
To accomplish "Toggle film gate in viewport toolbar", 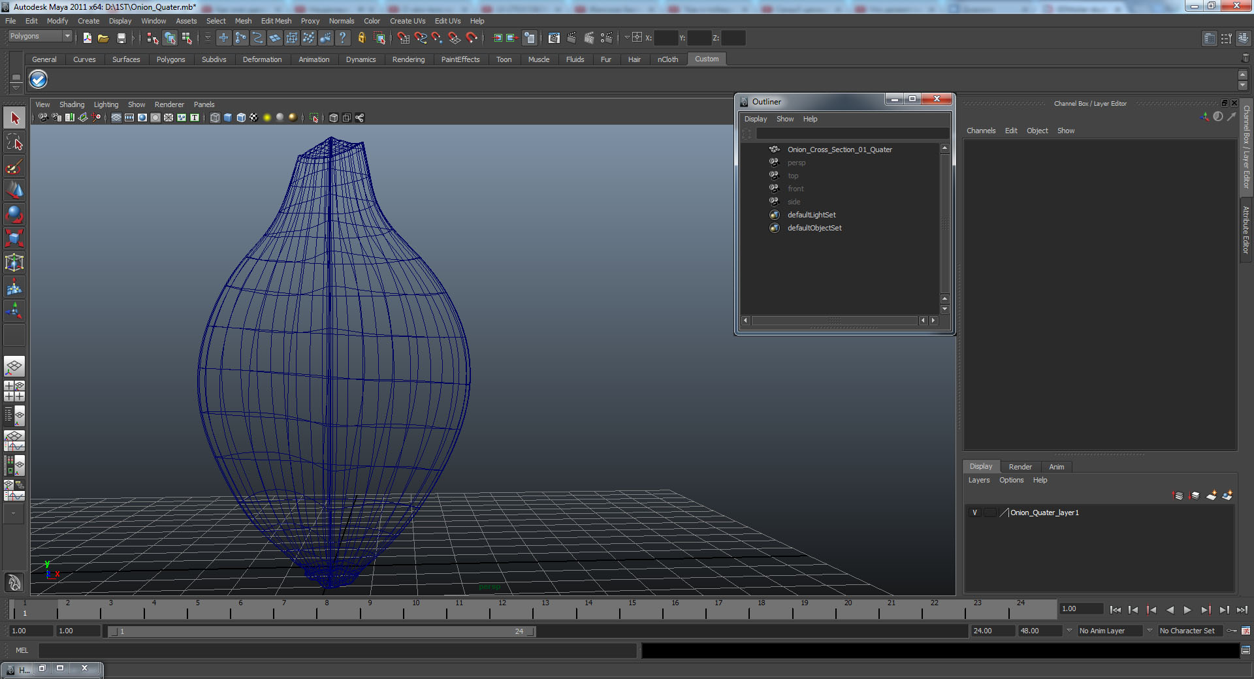I will click(129, 118).
